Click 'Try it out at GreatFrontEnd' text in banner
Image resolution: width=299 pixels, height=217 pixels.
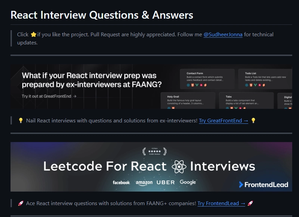click(x=49, y=96)
